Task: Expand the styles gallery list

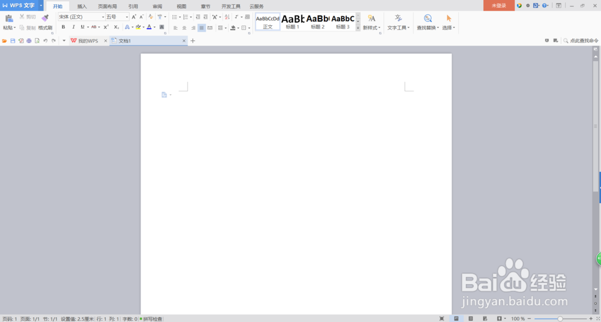Action: click(358, 28)
